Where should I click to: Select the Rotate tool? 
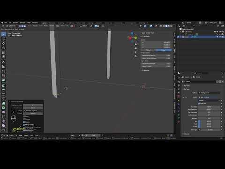(x=3, y=48)
